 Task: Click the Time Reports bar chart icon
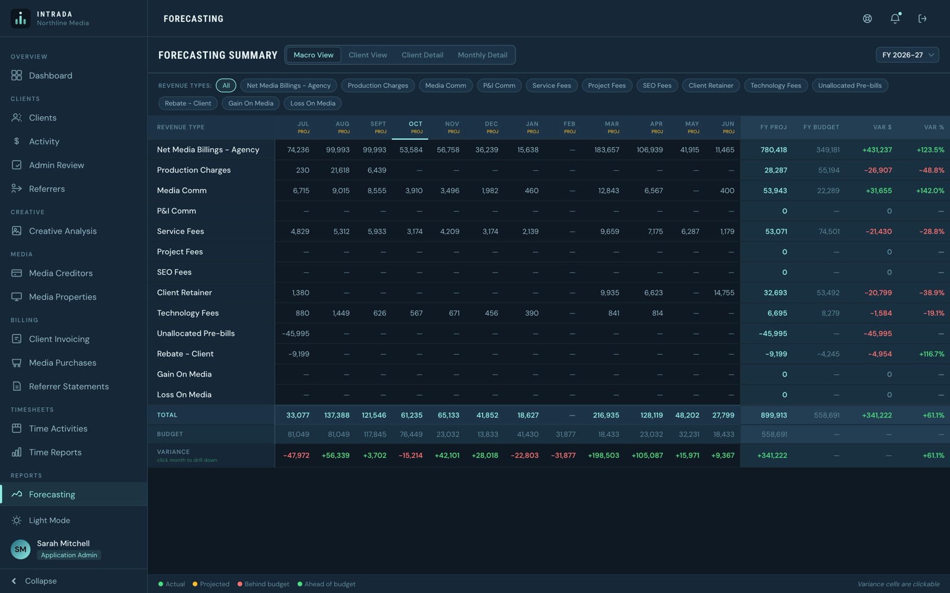(17, 452)
